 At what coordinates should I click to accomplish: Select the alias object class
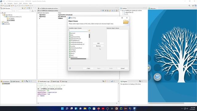71,35
